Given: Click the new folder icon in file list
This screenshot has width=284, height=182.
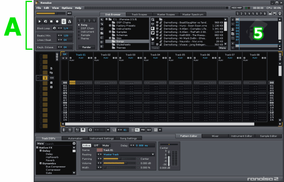Looking at the screenshot, I should [x=153, y=39].
